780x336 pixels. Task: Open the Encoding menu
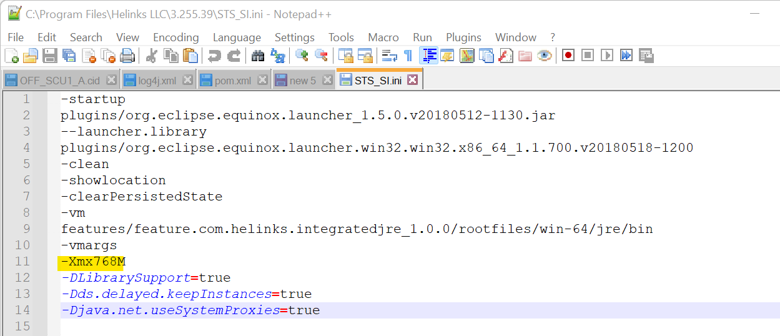pos(175,37)
